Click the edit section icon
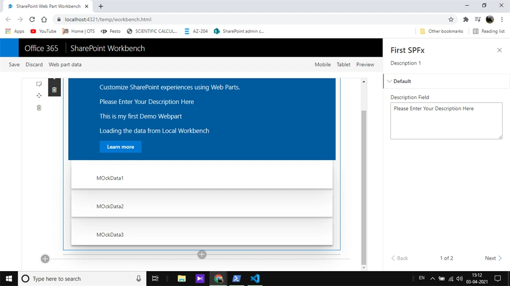The image size is (510, 286). (x=39, y=84)
